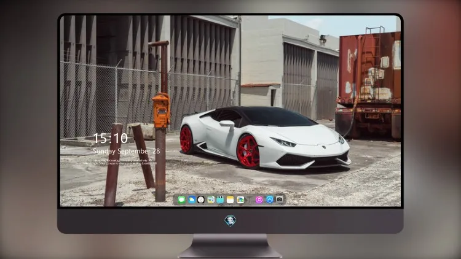Open the yellow Notes app in the dock

click(x=230, y=200)
